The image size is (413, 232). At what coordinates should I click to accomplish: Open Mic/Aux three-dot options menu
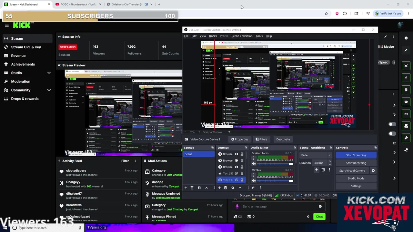(254, 175)
